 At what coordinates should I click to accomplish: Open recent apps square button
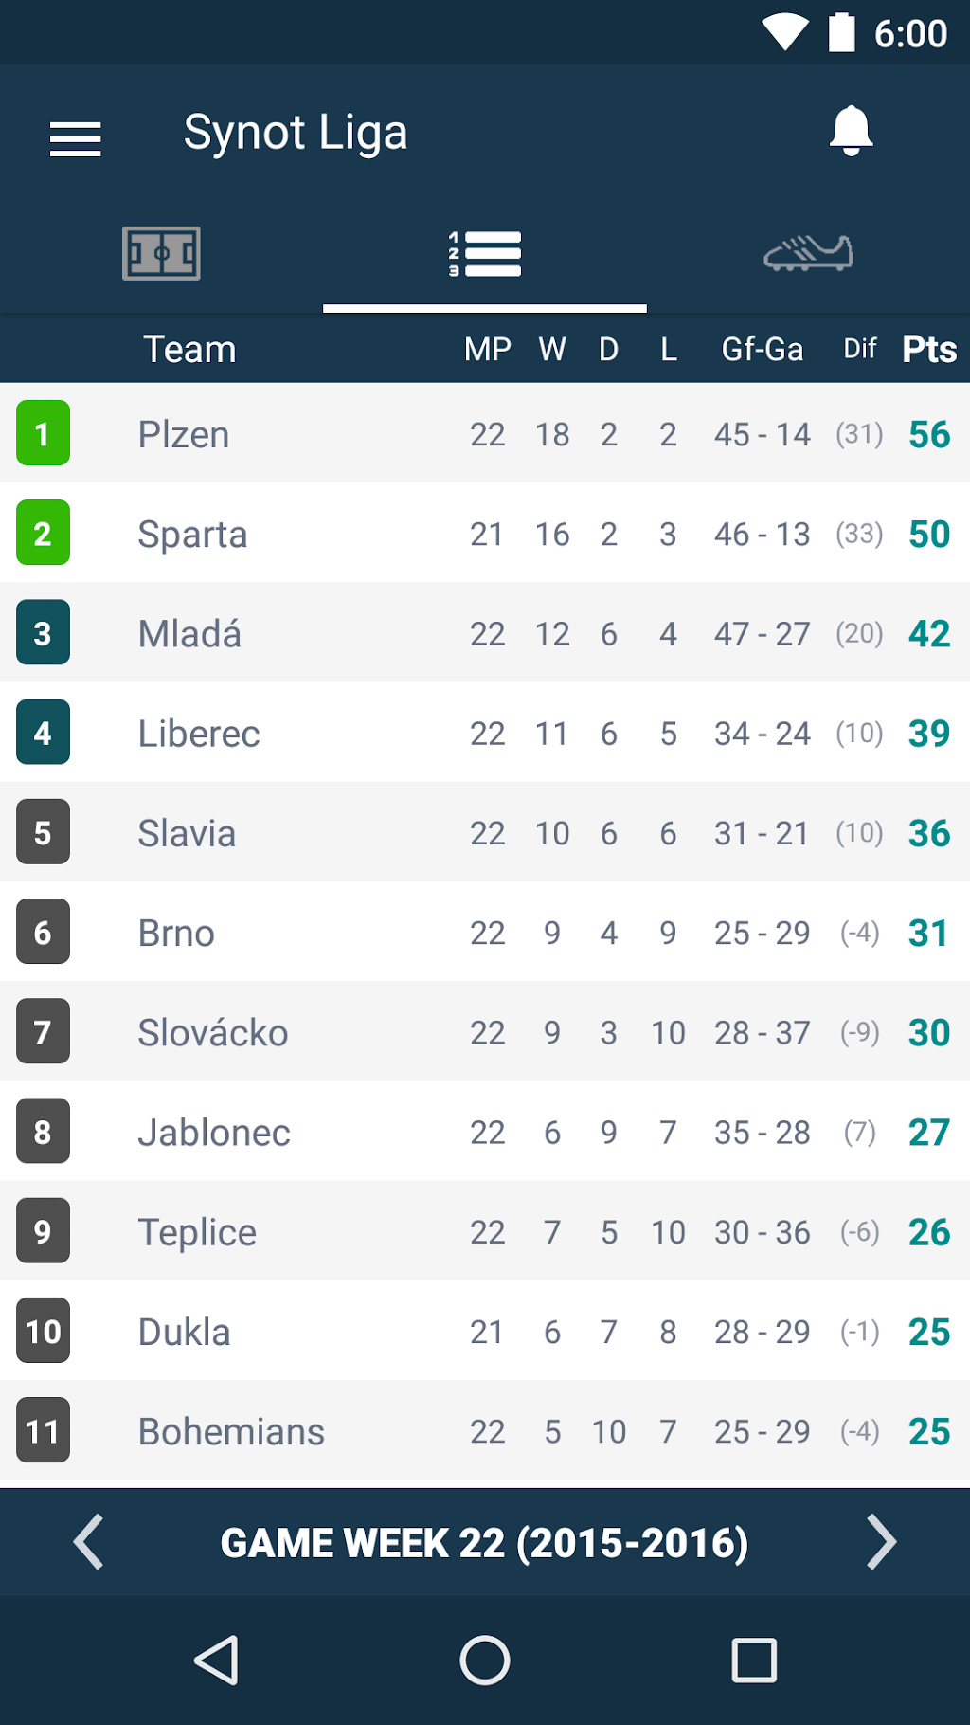tap(754, 1661)
